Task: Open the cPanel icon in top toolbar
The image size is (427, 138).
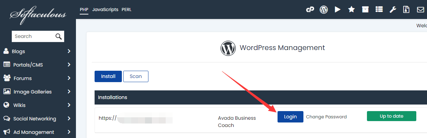Action: click(x=310, y=10)
